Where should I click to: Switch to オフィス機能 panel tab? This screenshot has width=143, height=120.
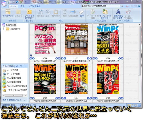[x=8, y=66]
